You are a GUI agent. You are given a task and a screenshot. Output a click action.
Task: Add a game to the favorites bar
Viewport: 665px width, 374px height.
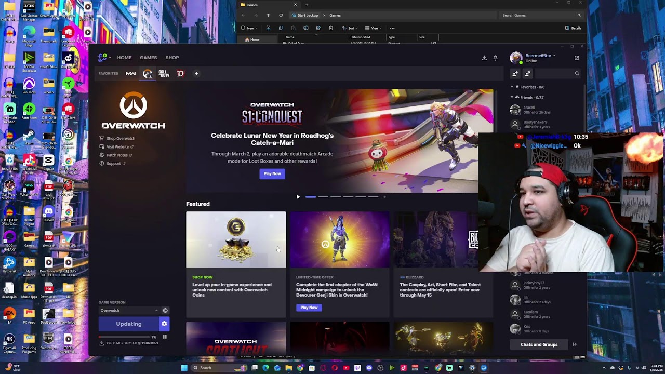[x=196, y=74]
